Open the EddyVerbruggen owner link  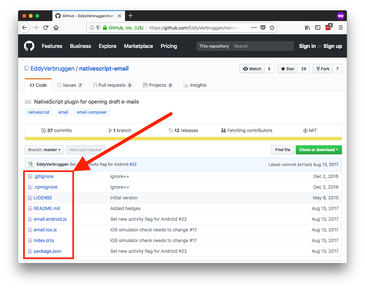[x=52, y=69]
